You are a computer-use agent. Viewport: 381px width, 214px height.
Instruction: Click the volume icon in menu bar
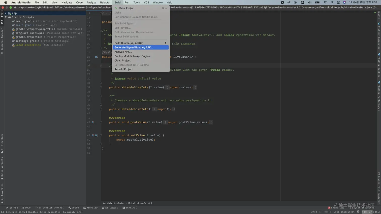pos(309,3)
